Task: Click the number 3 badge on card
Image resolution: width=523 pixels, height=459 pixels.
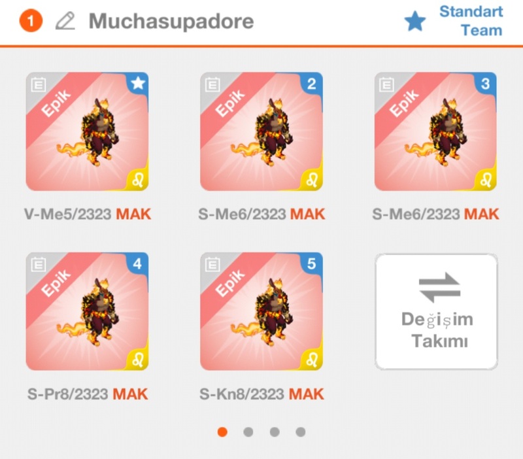Action: [x=486, y=84]
